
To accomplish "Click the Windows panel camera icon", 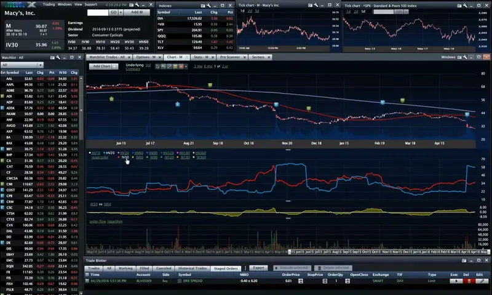I will pos(459,57).
